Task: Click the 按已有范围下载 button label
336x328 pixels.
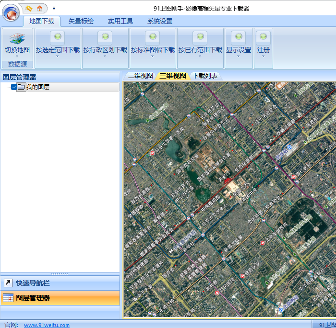Action: 200,50
